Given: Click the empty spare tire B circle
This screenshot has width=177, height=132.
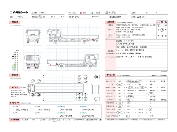Looking at the screenshot, I should coord(96,99).
